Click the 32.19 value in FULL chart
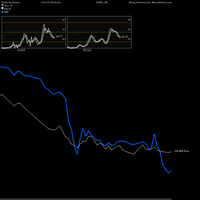This screenshot has width=200, height=200. point(125,37)
